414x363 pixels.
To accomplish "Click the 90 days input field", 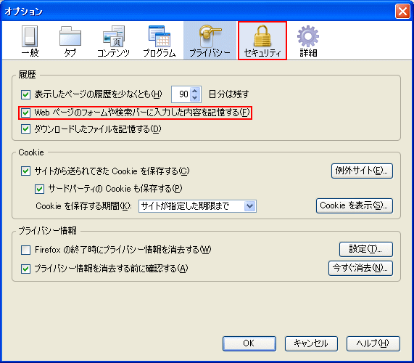I will coord(181,94).
